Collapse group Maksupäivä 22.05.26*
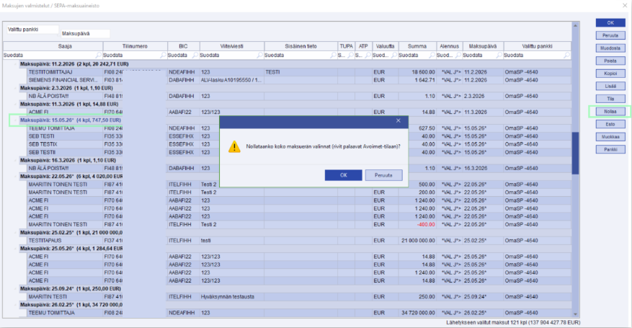 coord(16,177)
